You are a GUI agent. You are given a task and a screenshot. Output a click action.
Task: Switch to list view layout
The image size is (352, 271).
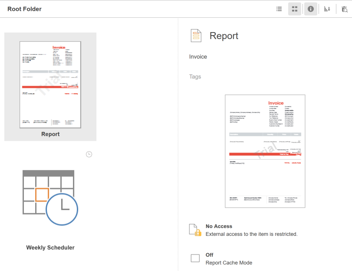(x=280, y=9)
